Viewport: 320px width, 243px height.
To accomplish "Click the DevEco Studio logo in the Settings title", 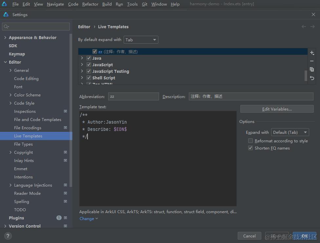I will coord(6,14).
